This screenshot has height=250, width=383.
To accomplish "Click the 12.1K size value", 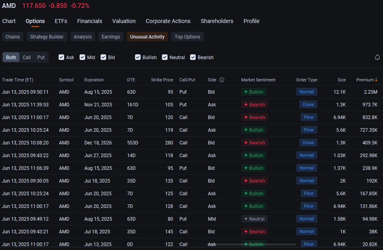I will pyautogui.click(x=339, y=92).
